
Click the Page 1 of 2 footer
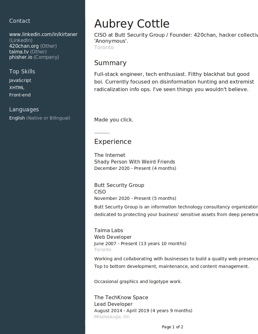pos(172,327)
